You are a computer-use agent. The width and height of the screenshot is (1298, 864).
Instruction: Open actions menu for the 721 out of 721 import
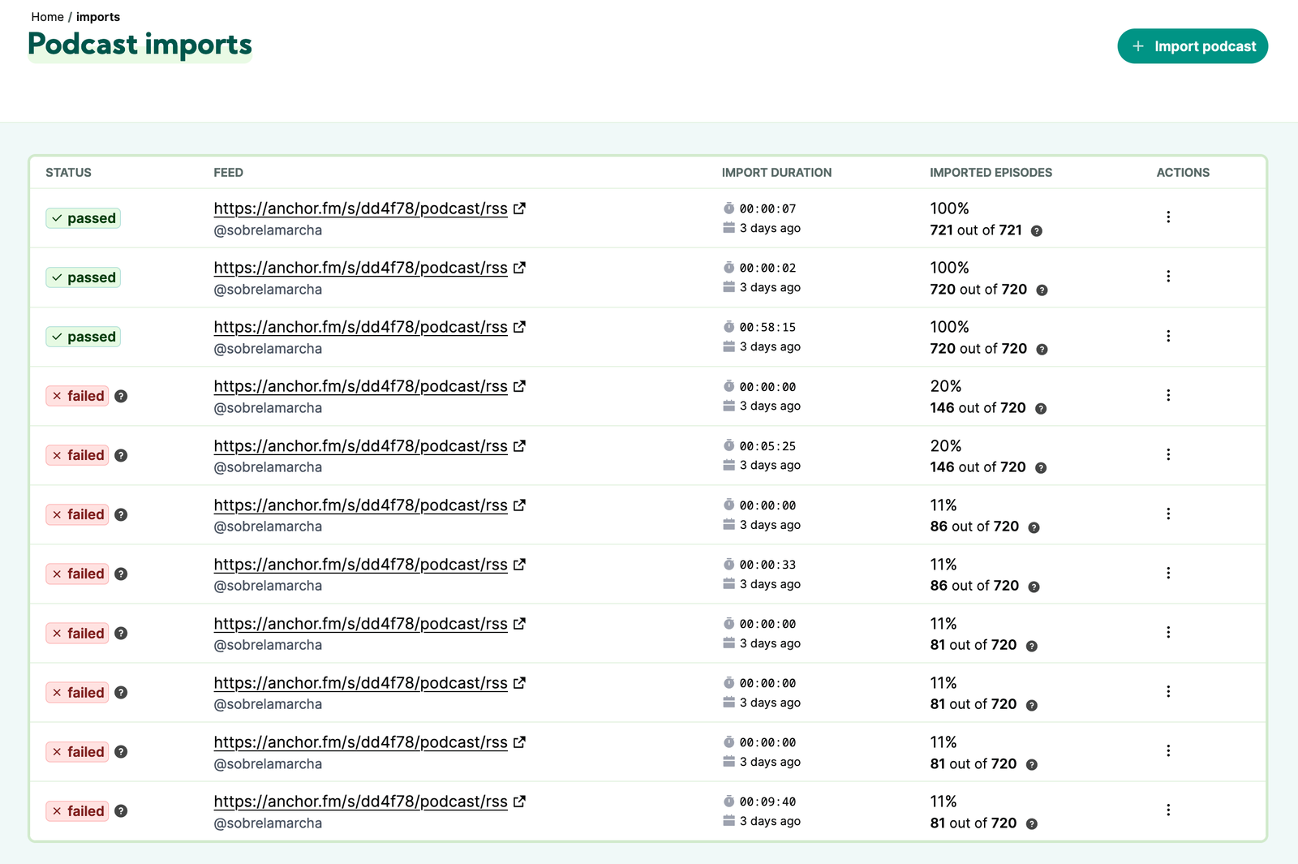click(x=1168, y=217)
